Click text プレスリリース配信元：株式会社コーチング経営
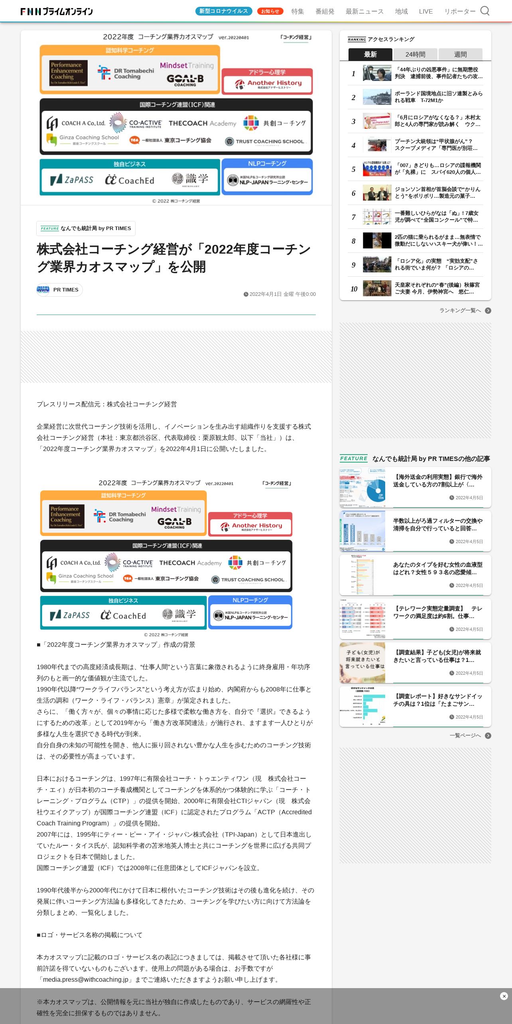 point(107,404)
